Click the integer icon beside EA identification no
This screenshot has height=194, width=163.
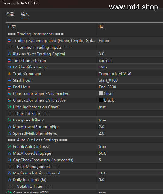pyautogui.click(x=9, y=67)
